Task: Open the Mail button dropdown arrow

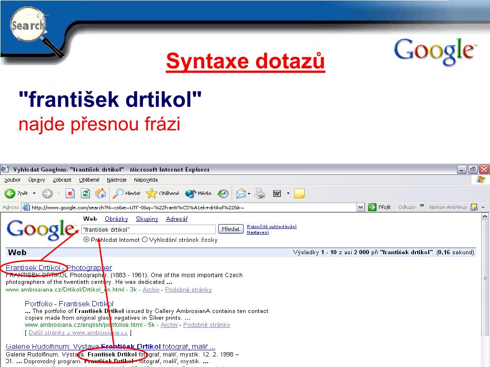Action: click(x=249, y=194)
